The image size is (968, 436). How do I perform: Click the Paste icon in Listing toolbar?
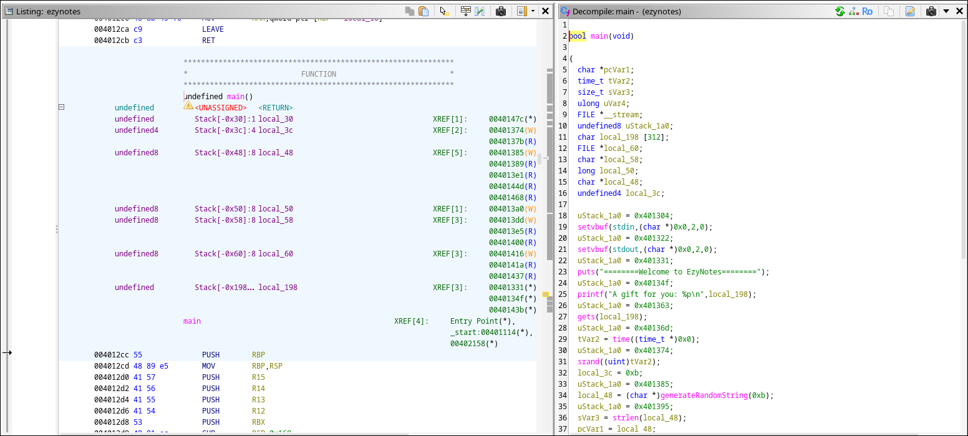tap(423, 11)
